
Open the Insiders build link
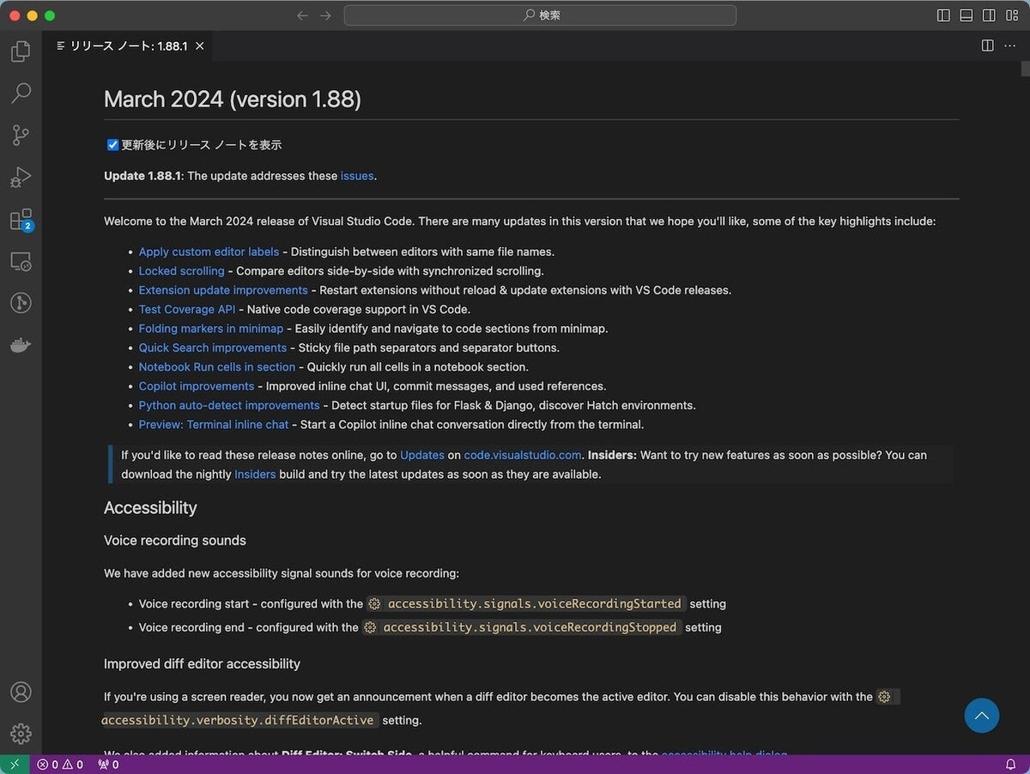click(x=255, y=475)
